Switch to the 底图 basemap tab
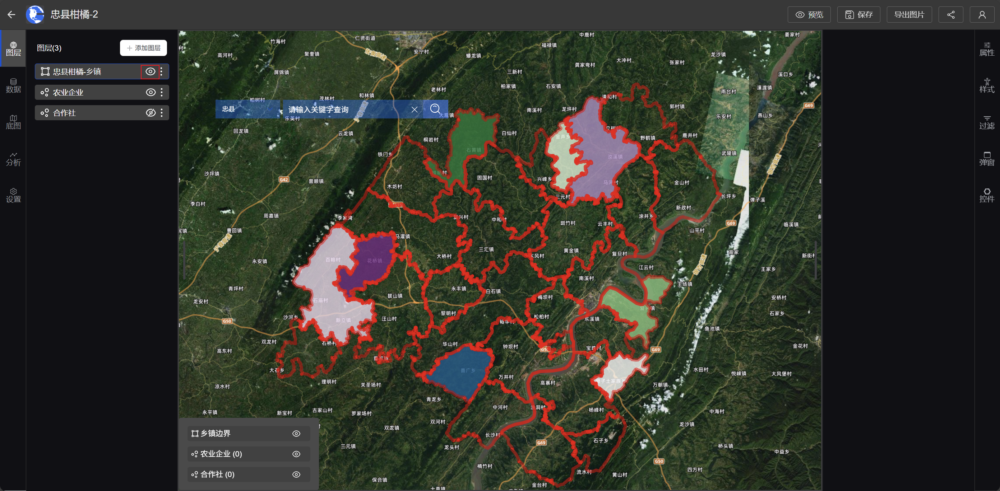Screen dimensions: 1000x491 point(13,122)
